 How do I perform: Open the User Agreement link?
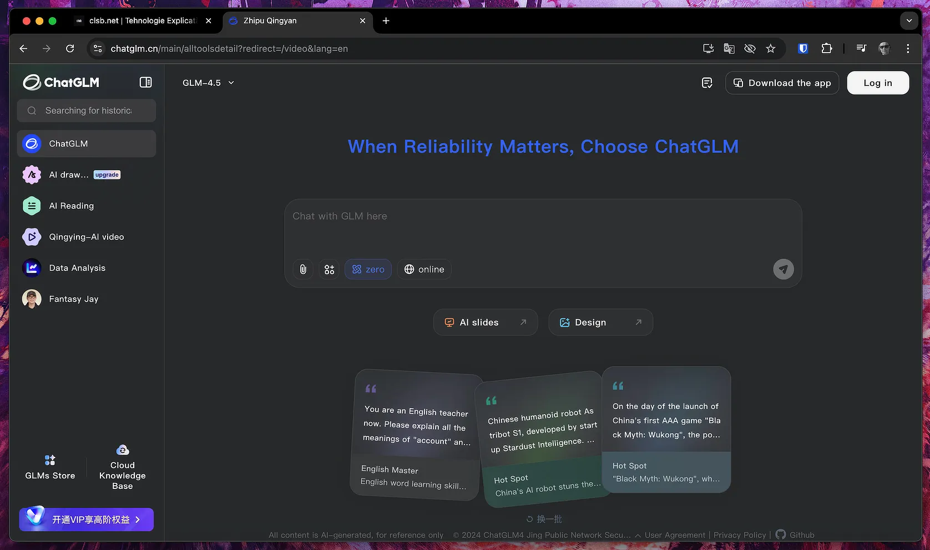675,535
